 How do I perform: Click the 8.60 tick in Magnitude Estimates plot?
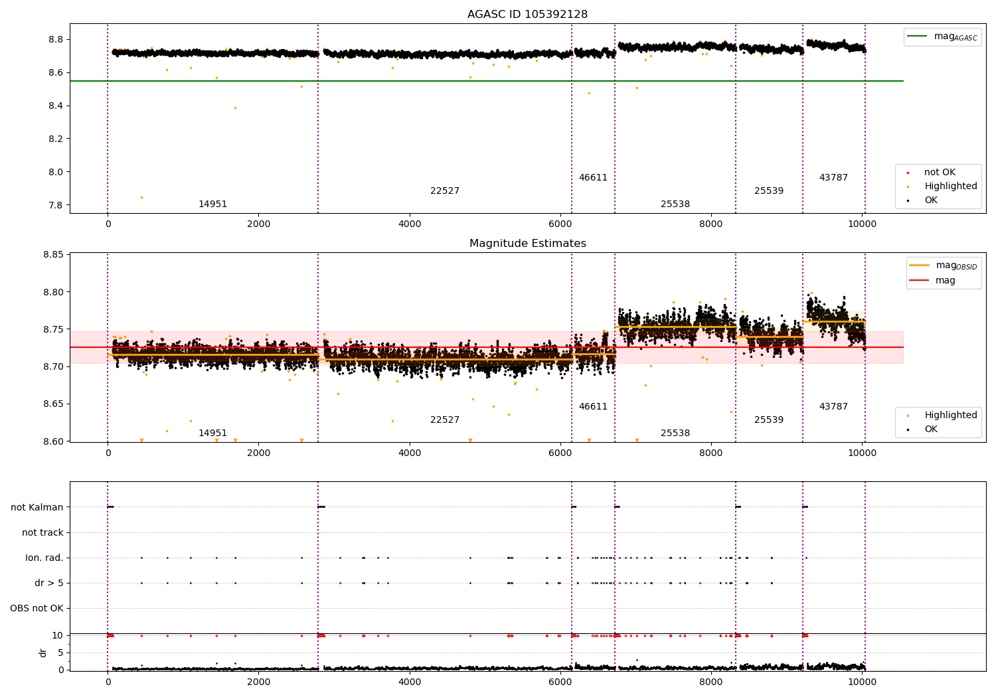[52, 441]
